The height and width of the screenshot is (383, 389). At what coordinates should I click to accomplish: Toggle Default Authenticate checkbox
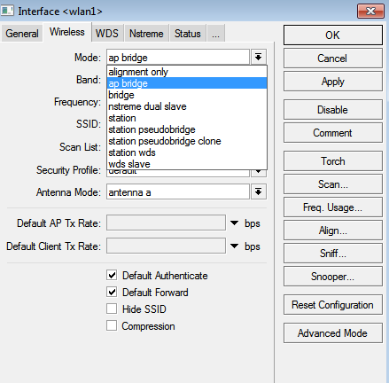pos(112,275)
